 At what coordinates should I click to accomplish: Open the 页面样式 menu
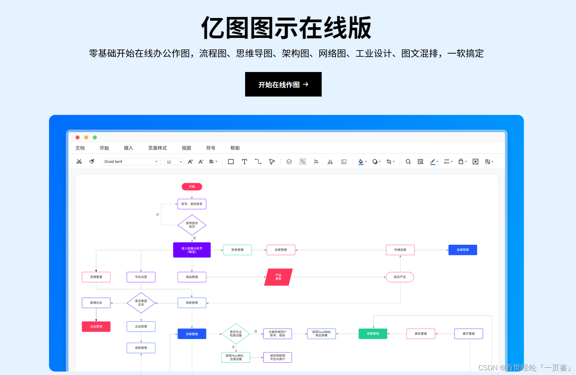157,148
